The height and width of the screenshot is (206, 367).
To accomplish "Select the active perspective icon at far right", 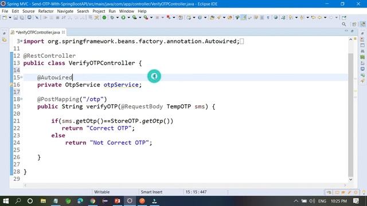I will (x=362, y=24).
